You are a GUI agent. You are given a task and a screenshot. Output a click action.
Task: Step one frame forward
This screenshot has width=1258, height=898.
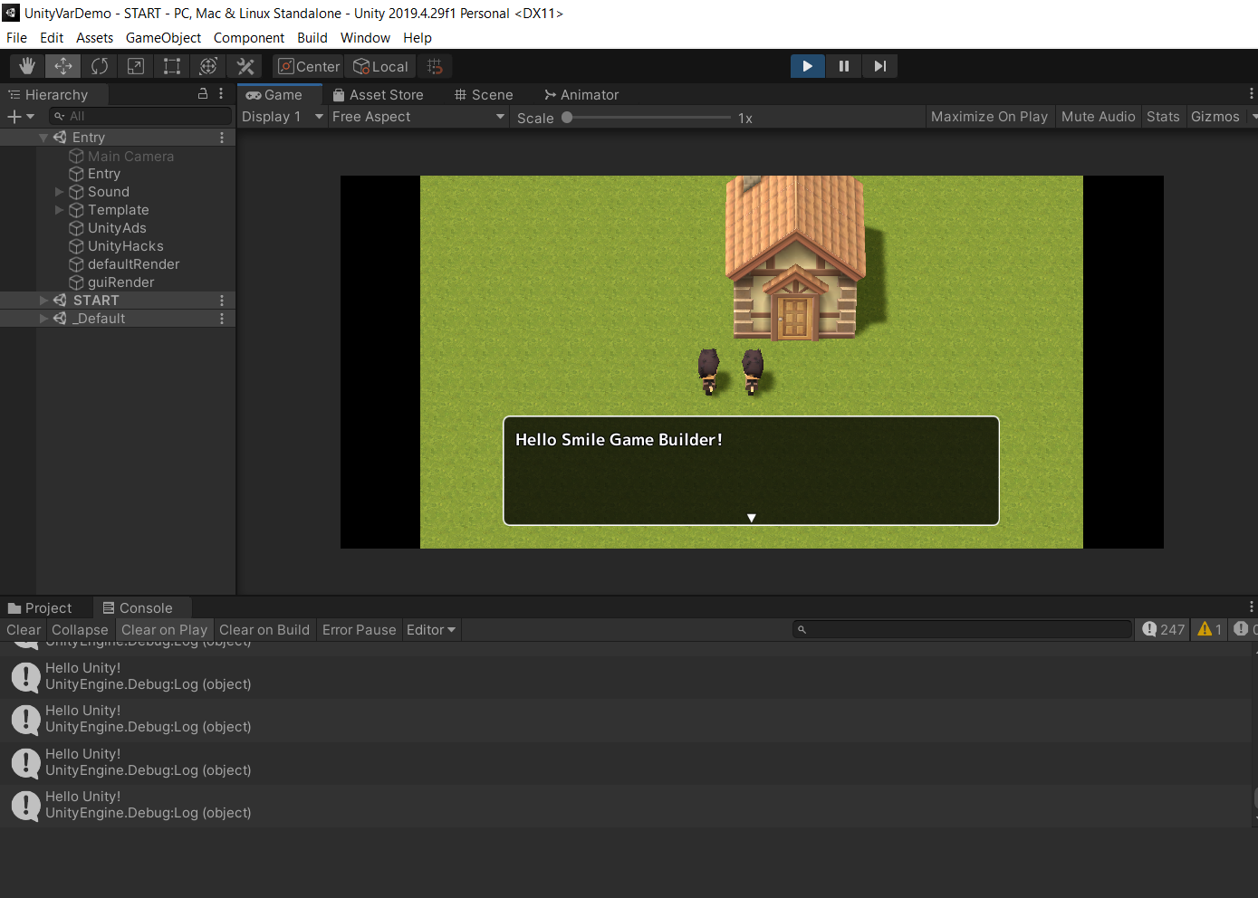[x=879, y=66]
